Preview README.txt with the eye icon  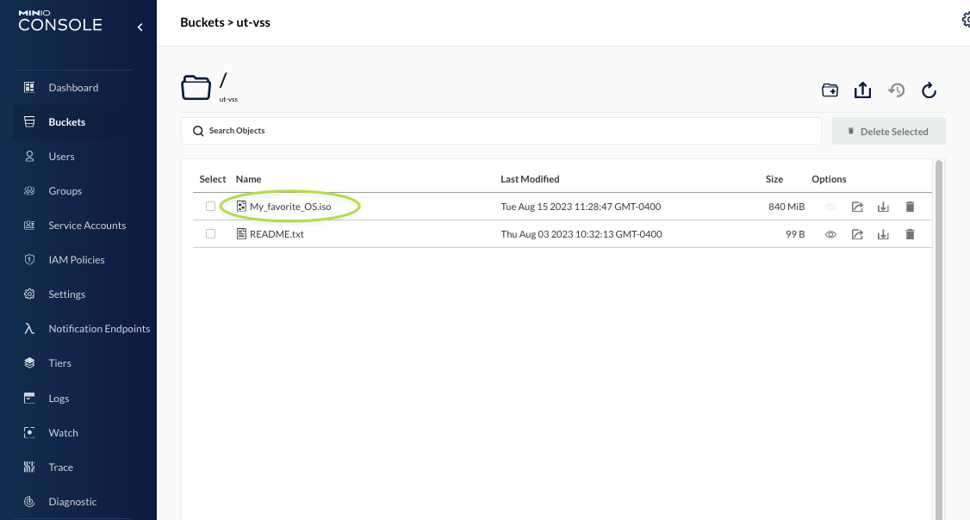click(831, 234)
